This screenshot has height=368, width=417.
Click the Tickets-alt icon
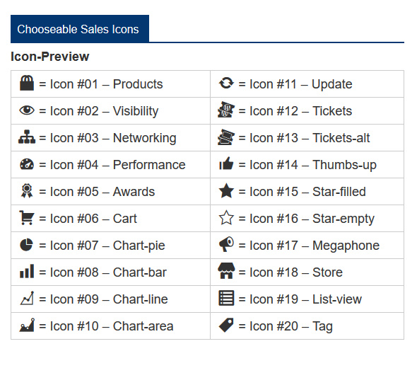[x=226, y=137]
